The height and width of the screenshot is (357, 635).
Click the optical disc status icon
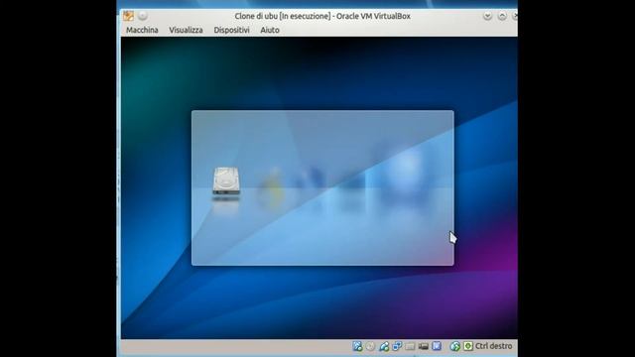pos(370,346)
